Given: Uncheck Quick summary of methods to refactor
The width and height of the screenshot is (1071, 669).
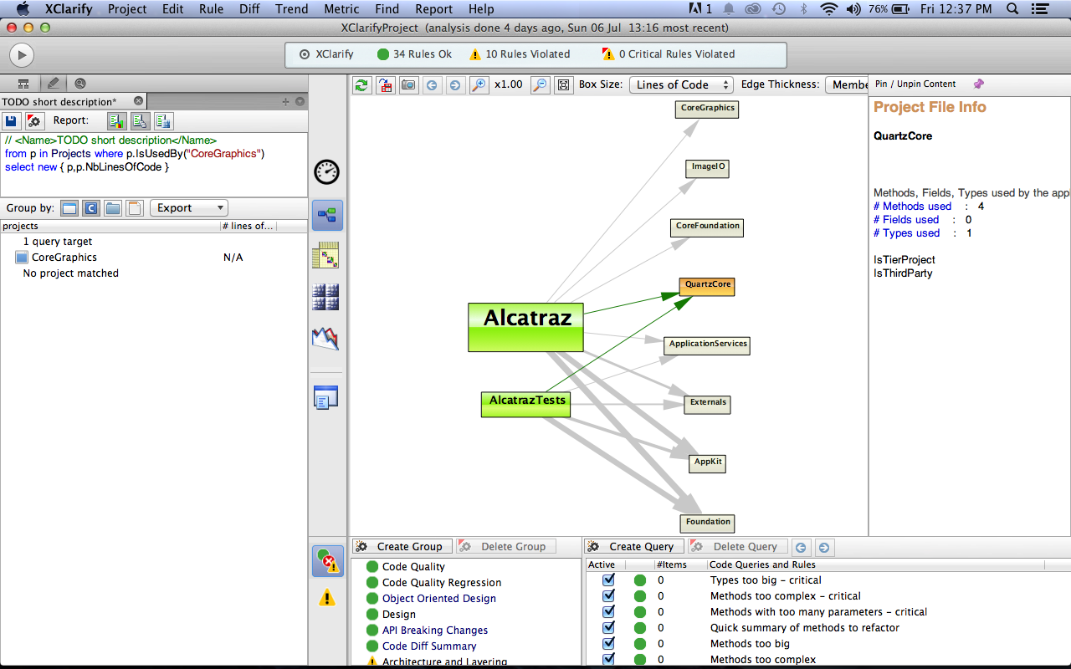Looking at the screenshot, I should [x=608, y=627].
